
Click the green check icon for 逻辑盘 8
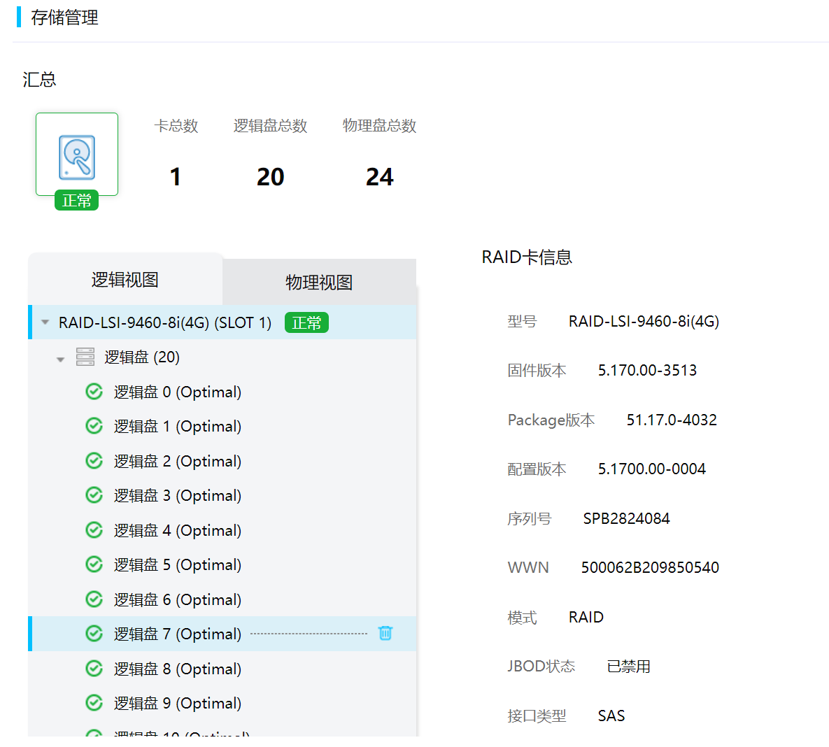tap(94, 669)
